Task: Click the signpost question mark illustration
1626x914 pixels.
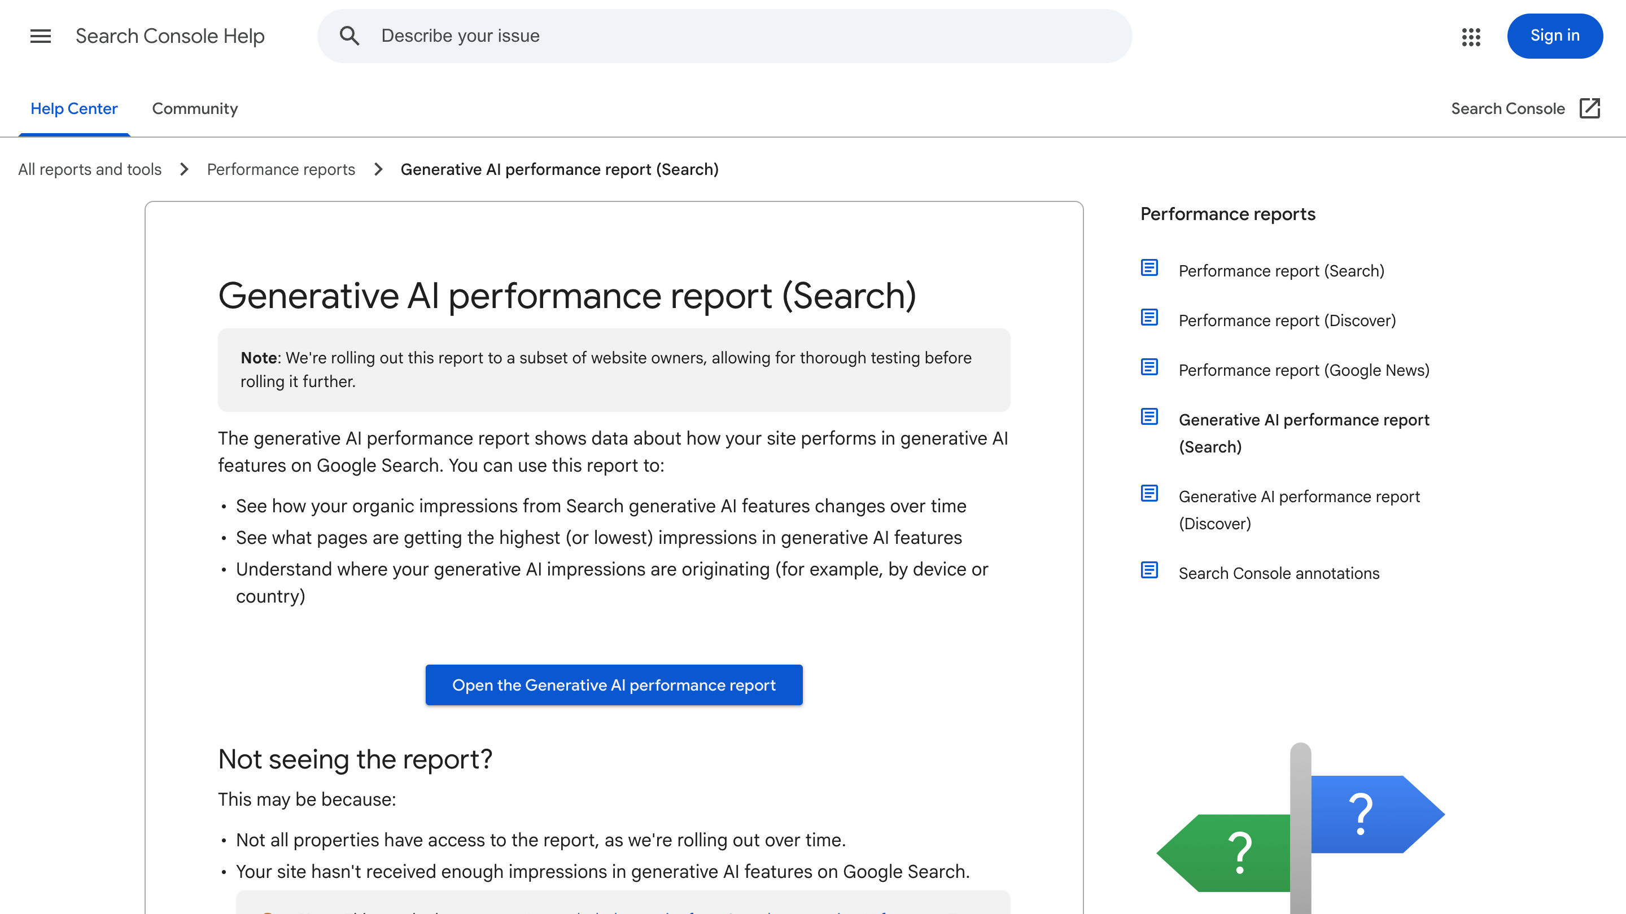Action: 1300,828
